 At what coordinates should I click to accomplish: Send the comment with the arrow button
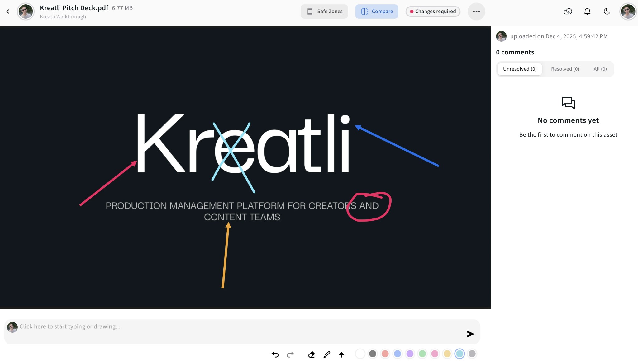[x=470, y=333]
